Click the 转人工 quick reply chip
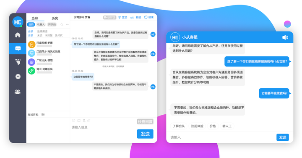302x158 pixels. point(227,126)
